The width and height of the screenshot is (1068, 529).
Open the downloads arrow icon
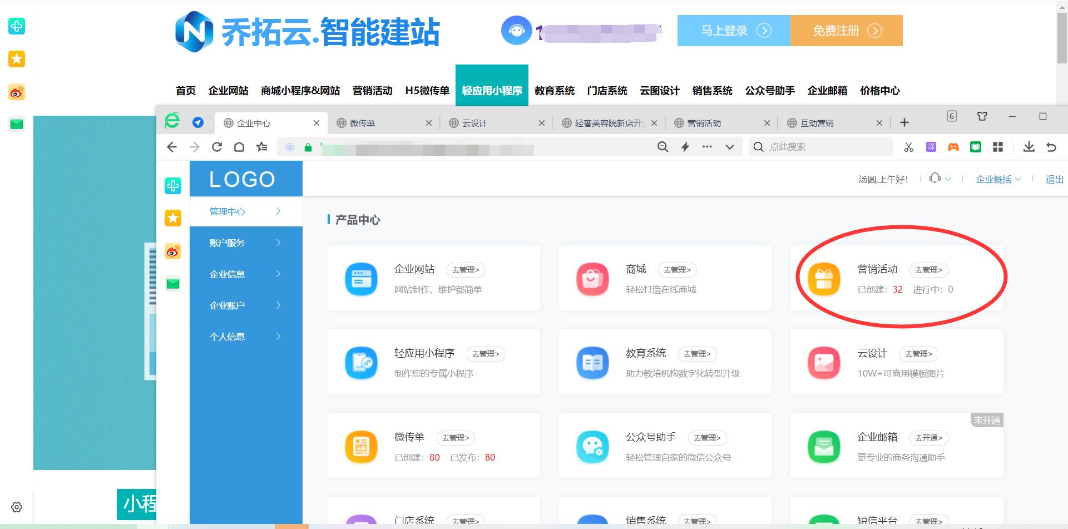[x=1029, y=147]
